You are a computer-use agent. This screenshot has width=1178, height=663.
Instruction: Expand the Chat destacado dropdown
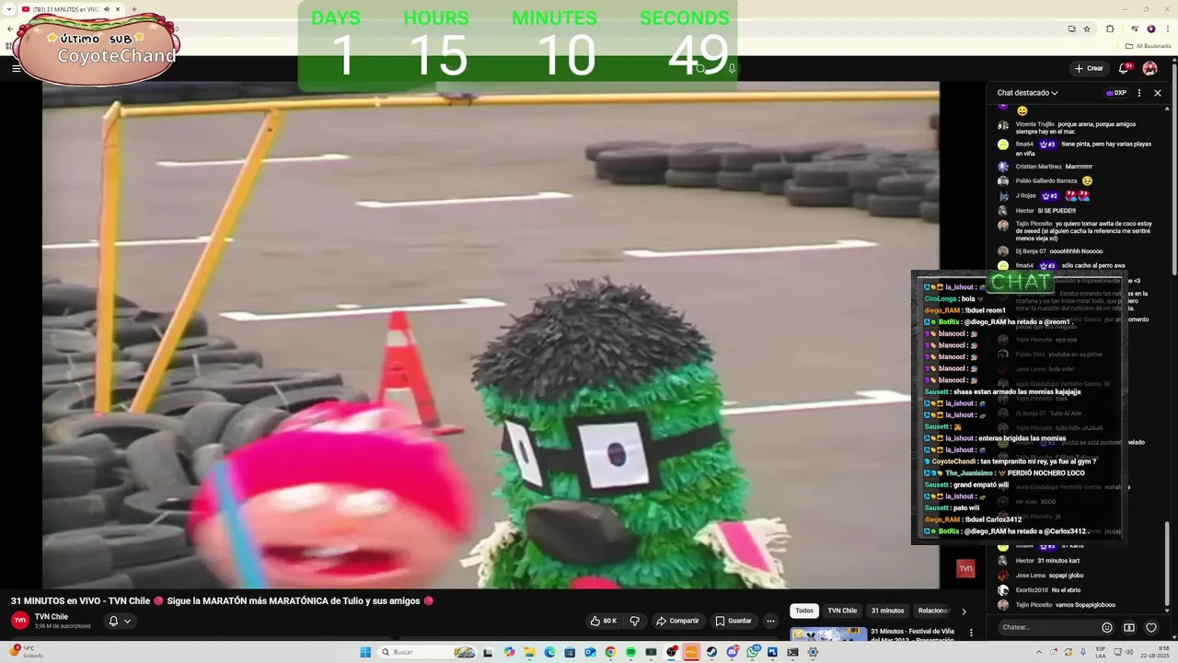tap(1027, 93)
